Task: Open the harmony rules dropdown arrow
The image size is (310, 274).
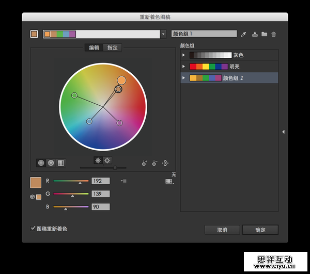Action: 164,34
